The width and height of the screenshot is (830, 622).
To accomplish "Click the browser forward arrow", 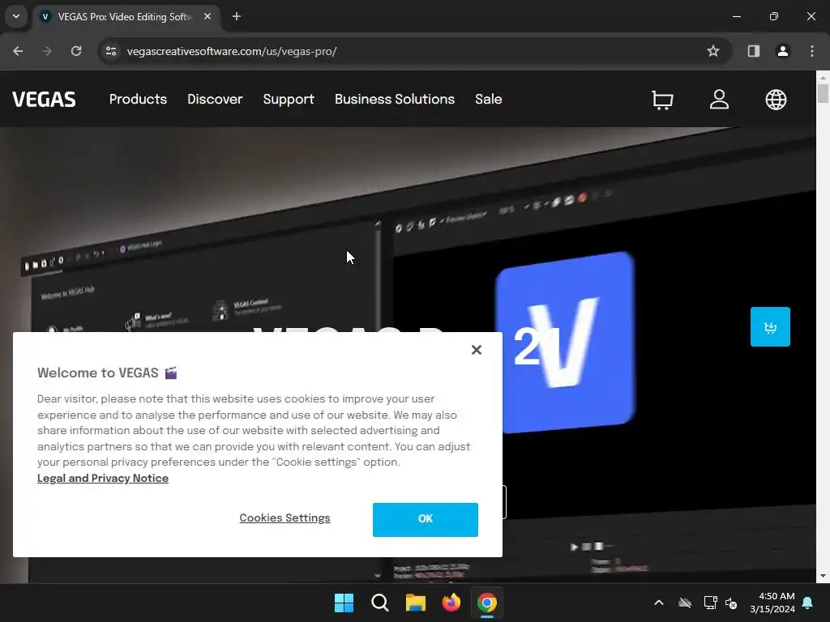I will (47, 51).
